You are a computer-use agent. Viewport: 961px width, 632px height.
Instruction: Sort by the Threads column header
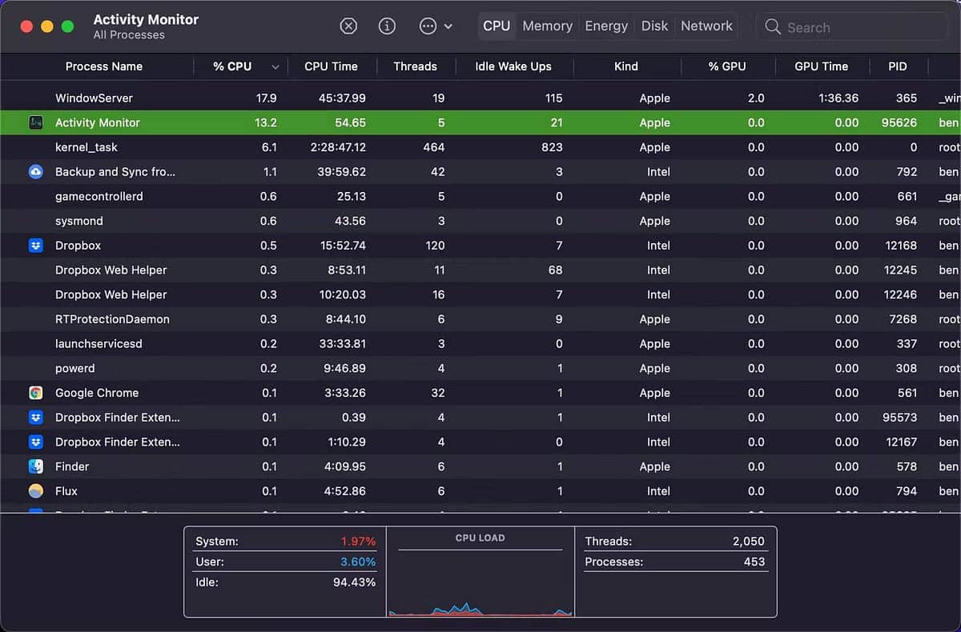(415, 66)
